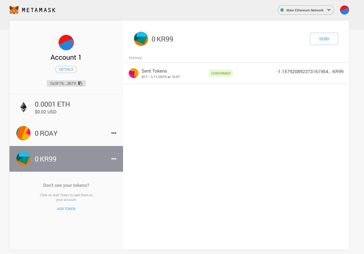Click "Don't see your tokens?" text
Image resolution: width=364 pixels, height=254 pixels.
66,185
